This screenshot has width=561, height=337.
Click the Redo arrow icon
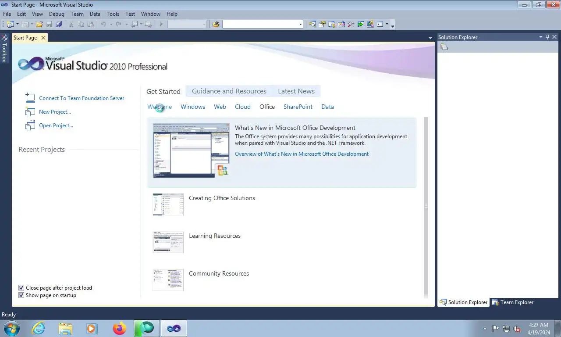click(118, 25)
